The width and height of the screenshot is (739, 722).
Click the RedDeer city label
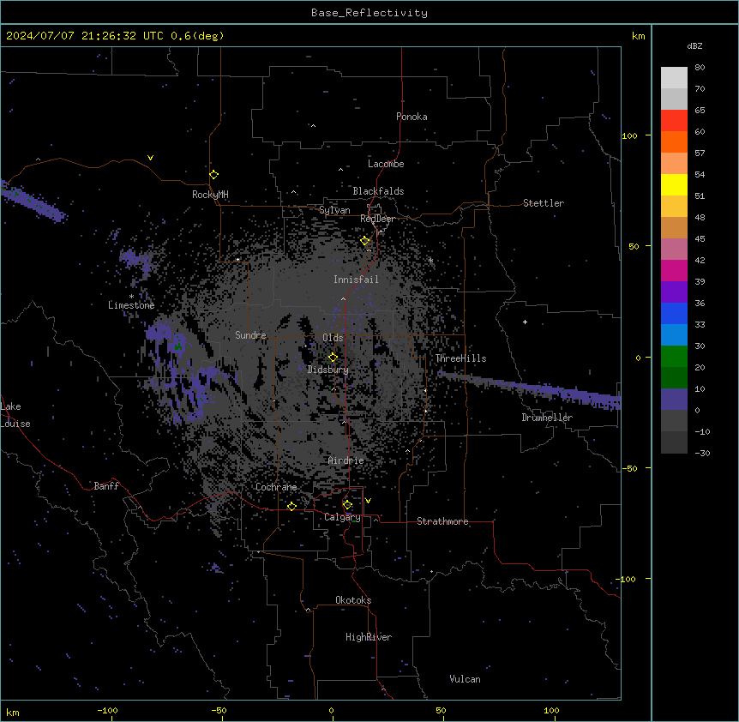pyautogui.click(x=377, y=219)
